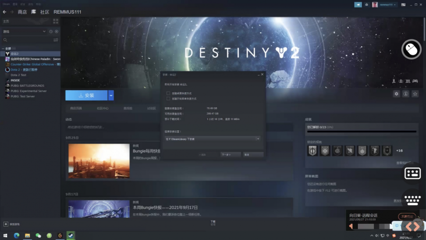Viewport: 426px width, 240px height.
Task: Click the forward navigation arrow
Action: tap(12, 12)
